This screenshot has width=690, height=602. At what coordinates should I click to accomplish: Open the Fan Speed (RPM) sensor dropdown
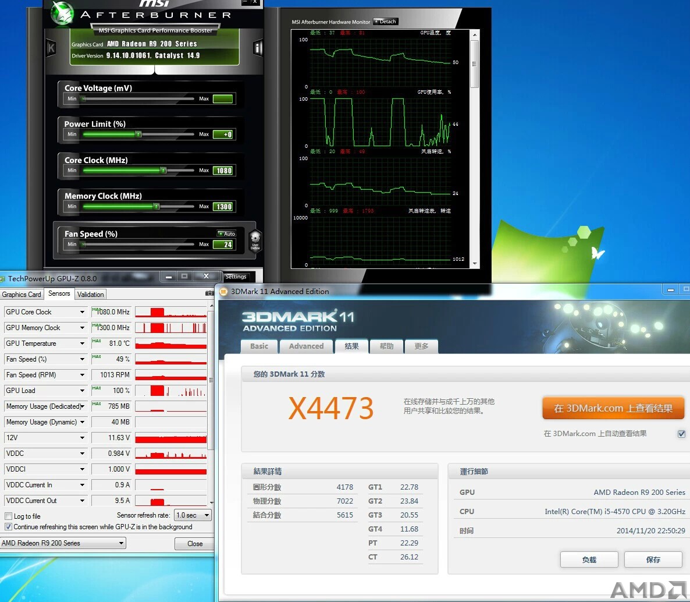[82, 375]
